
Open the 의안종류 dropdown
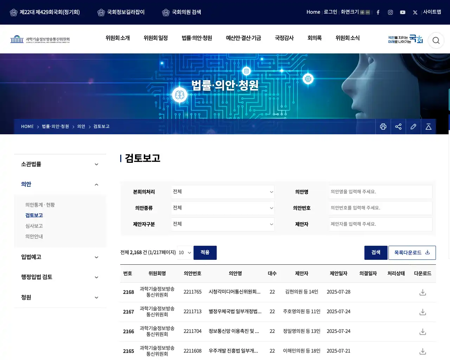pos(223,208)
